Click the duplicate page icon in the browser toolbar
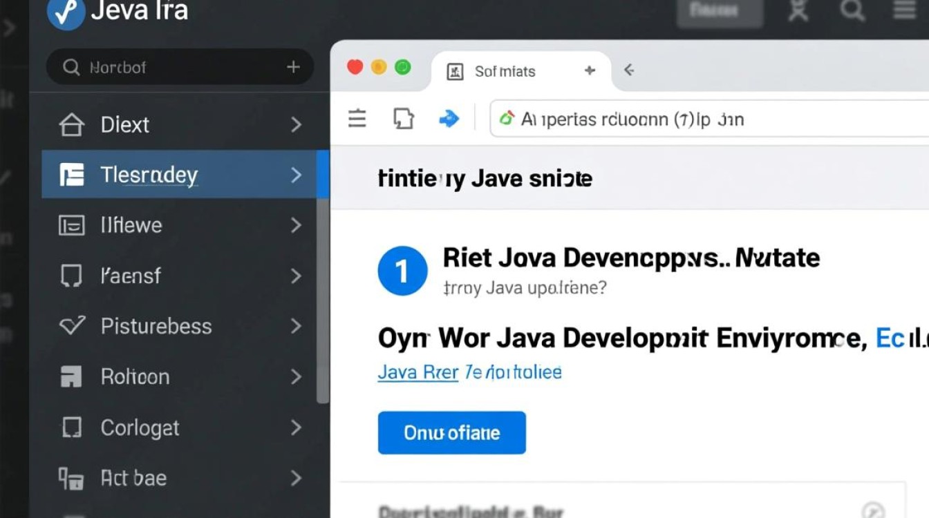The height and width of the screenshot is (518, 929). 404,118
